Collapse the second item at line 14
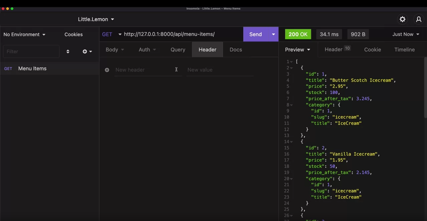The width and height of the screenshot is (427, 221). pyautogui.click(x=292, y=142)
